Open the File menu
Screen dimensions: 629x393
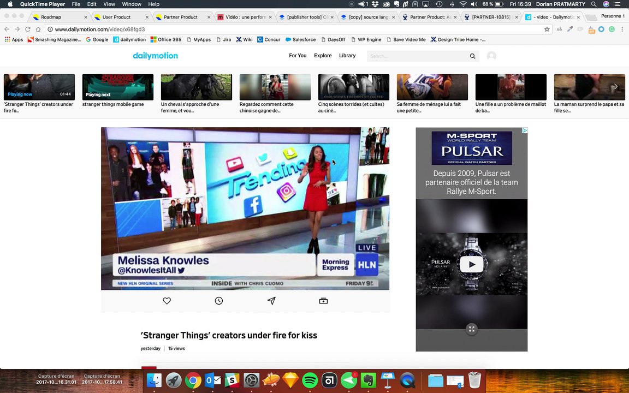76,4
